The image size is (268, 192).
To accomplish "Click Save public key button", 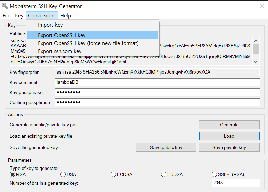I will coord(166,147).
